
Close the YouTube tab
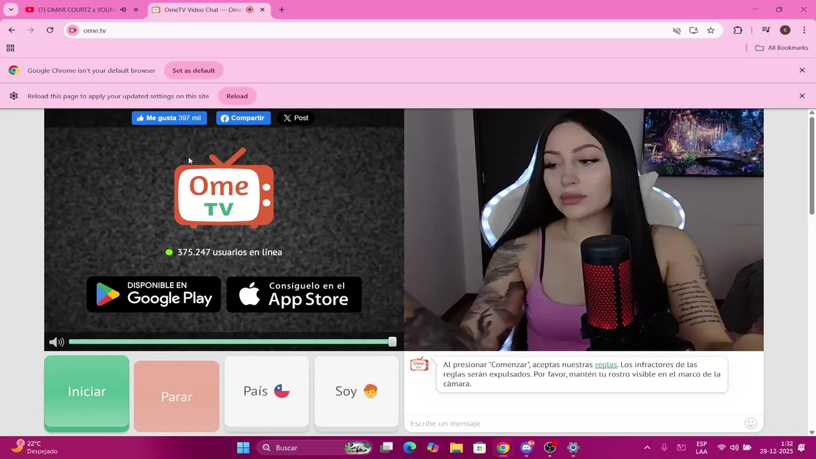(135, 10)
